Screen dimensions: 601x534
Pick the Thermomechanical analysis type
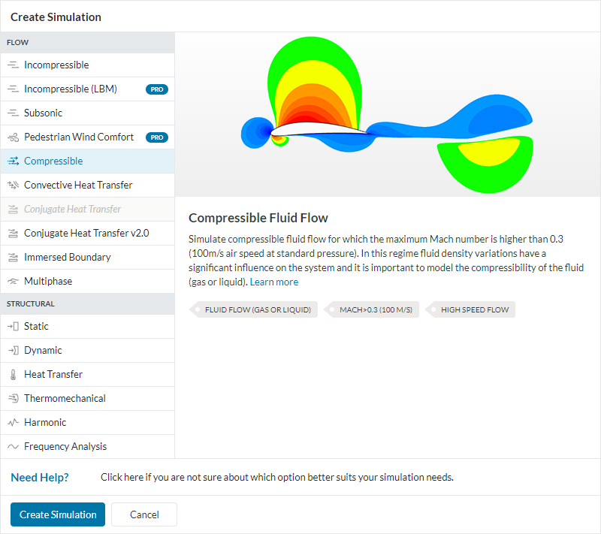(x=65, y=399)
